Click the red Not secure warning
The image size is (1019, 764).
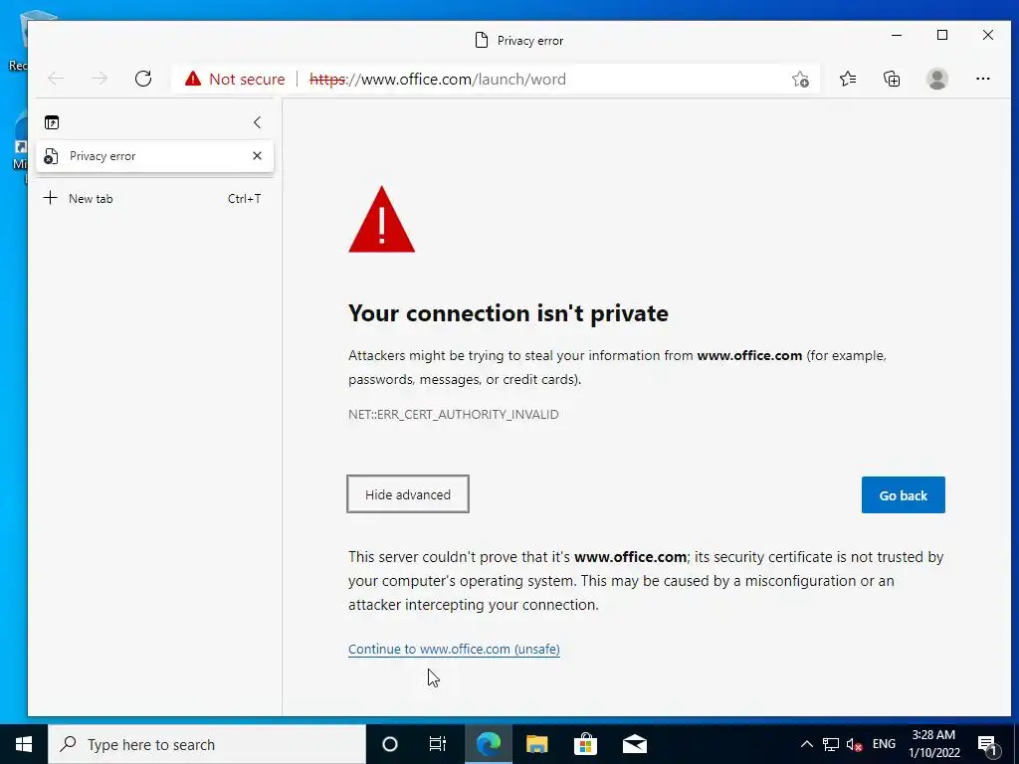point(235,80)
